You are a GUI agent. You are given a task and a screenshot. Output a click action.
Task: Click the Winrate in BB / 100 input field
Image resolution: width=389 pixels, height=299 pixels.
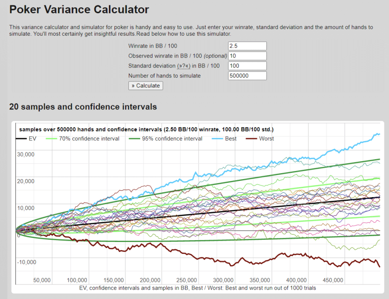pyautogui.click(x=247, y=46)
